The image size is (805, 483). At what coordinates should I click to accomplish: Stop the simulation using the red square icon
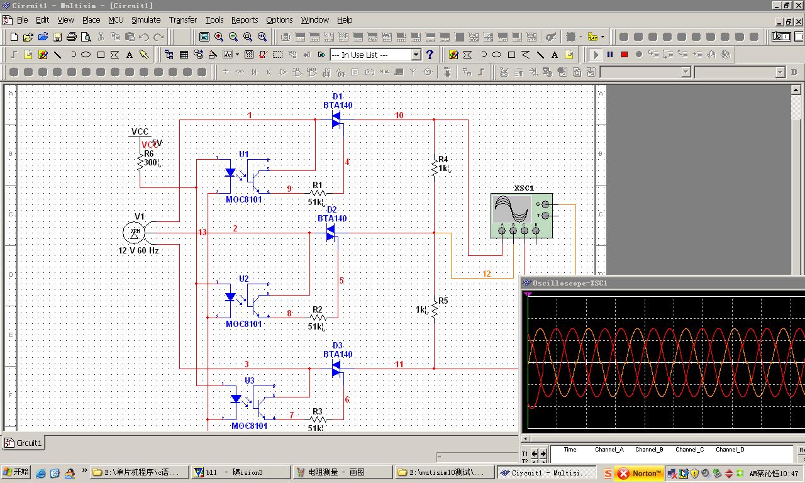624,54
